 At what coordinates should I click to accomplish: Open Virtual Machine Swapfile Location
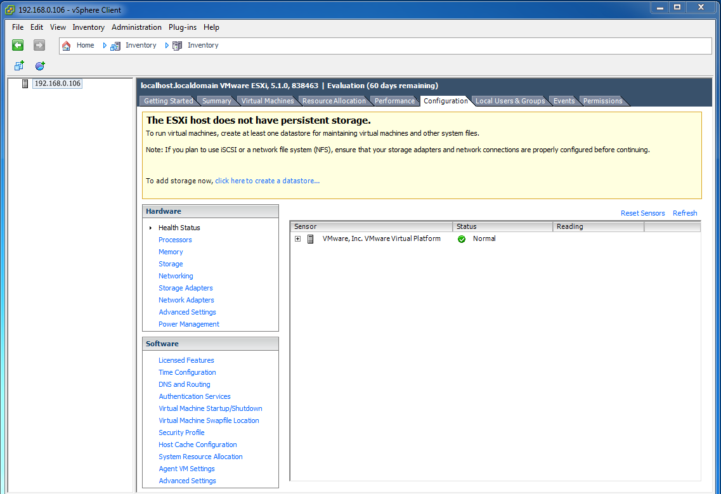pyautogui.click(x=209, y=420)
